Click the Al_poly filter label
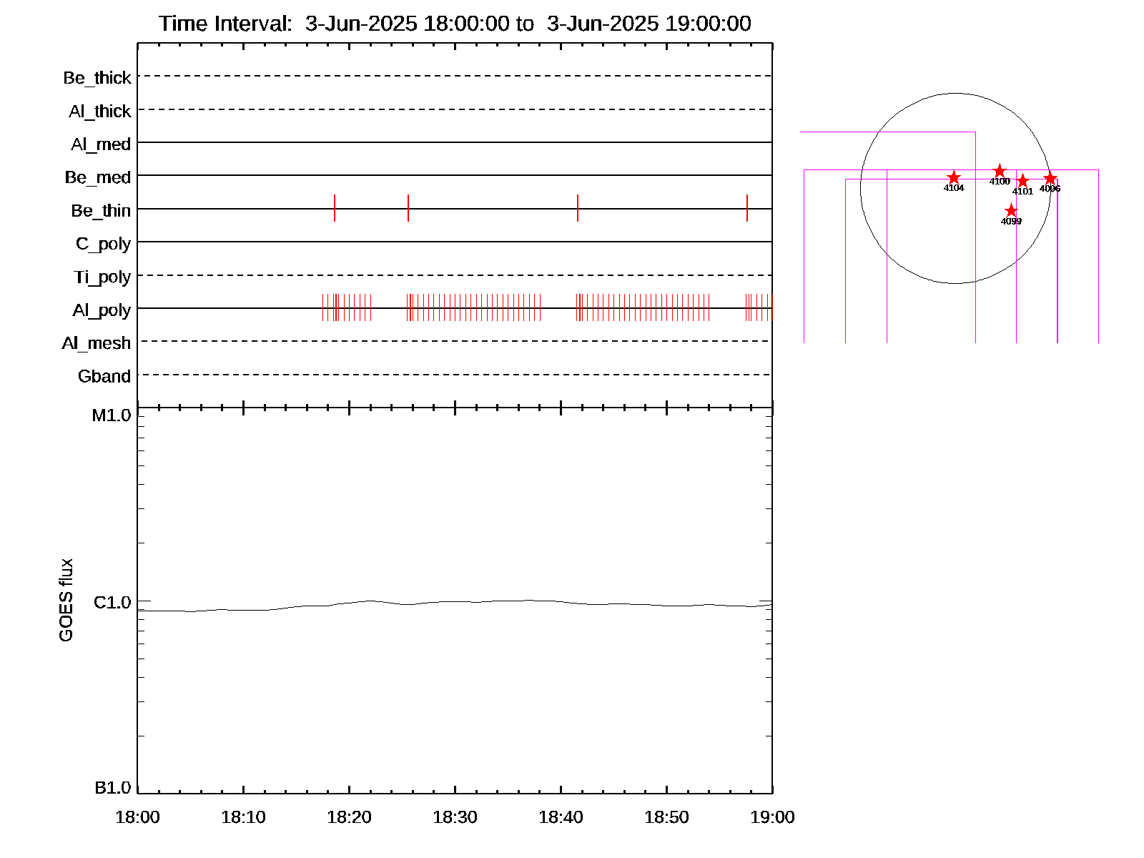Viewport: 1144px width, 858px height. (102, 310)
